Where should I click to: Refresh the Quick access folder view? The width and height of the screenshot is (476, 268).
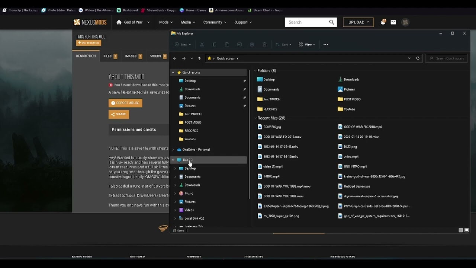click(x=418, y=58)
